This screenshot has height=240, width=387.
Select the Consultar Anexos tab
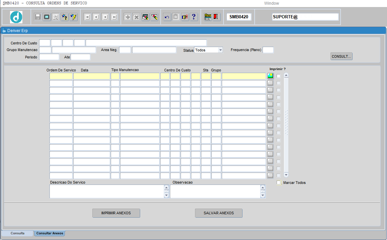(x=50, y=233)
